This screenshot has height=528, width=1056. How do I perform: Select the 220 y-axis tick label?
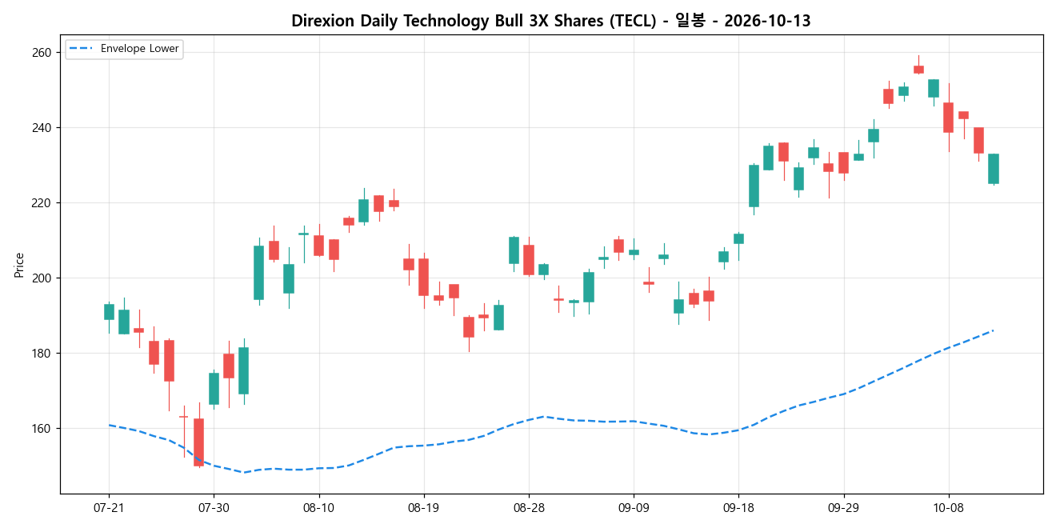[42, 203]
